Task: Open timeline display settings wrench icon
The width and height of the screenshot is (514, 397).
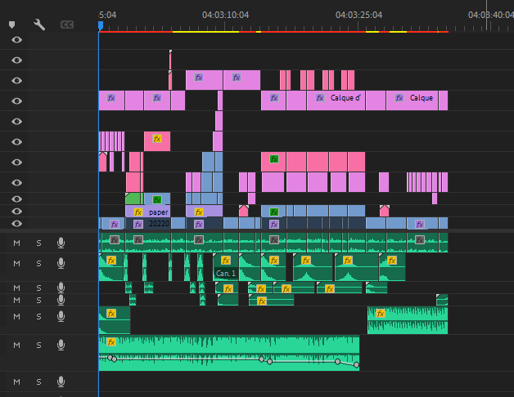Action: (x=39, y=25)
